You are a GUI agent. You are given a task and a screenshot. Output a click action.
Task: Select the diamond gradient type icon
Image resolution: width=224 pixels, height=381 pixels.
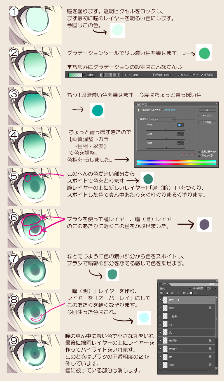(119, 75)
